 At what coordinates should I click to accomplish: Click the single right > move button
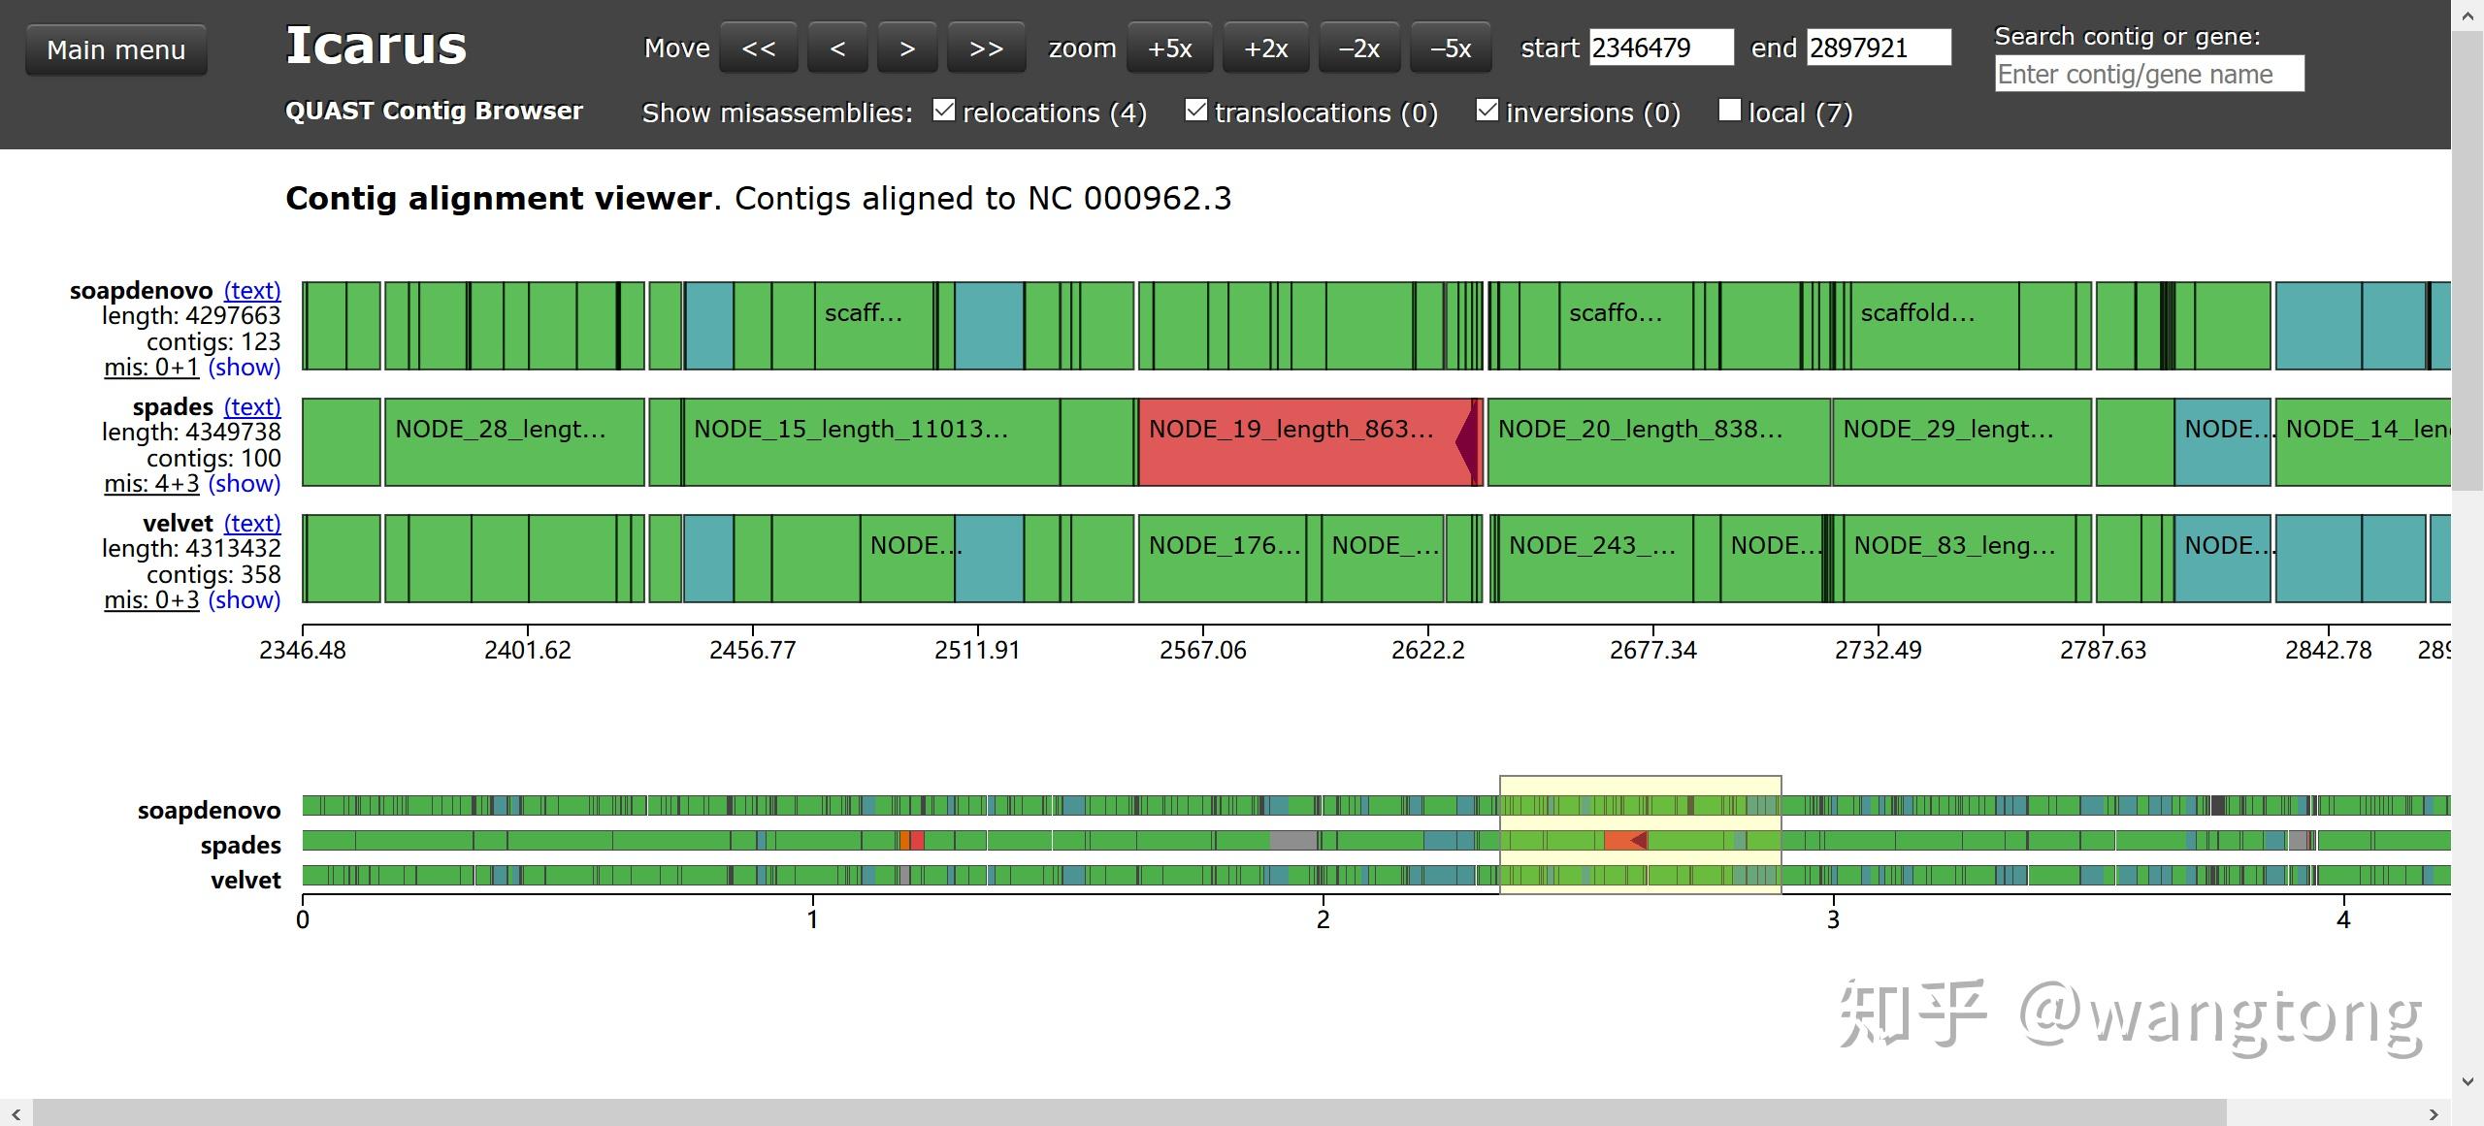click(x=906, y=48)
